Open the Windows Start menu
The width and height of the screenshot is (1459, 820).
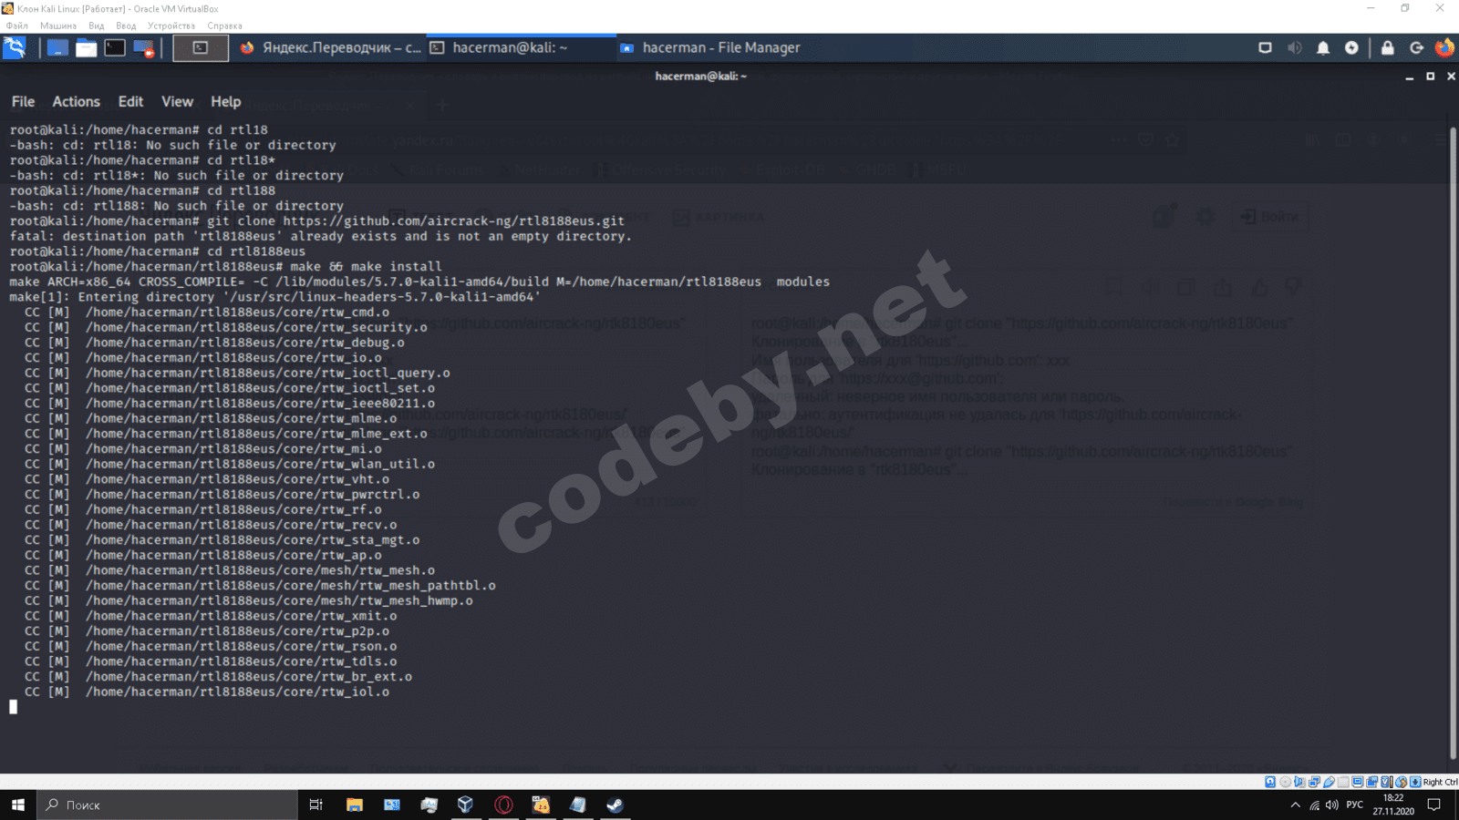click(x=18, y=805)
